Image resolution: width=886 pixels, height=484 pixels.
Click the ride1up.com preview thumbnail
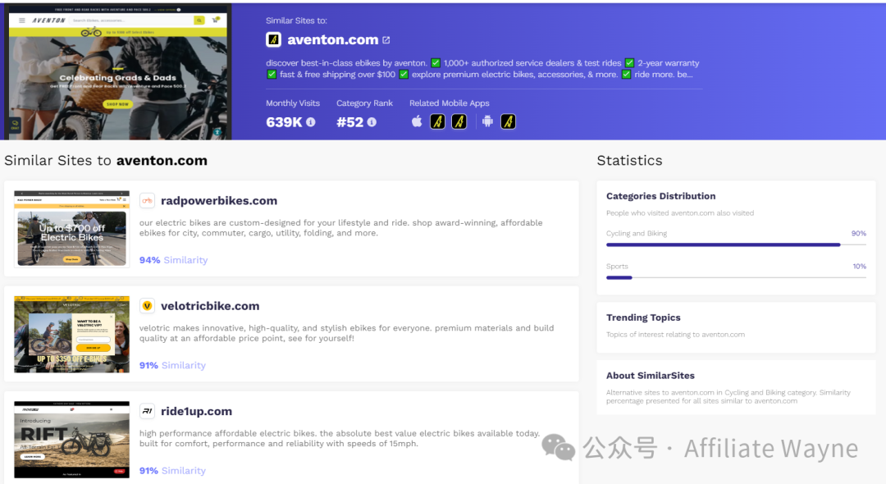point(71,440)
